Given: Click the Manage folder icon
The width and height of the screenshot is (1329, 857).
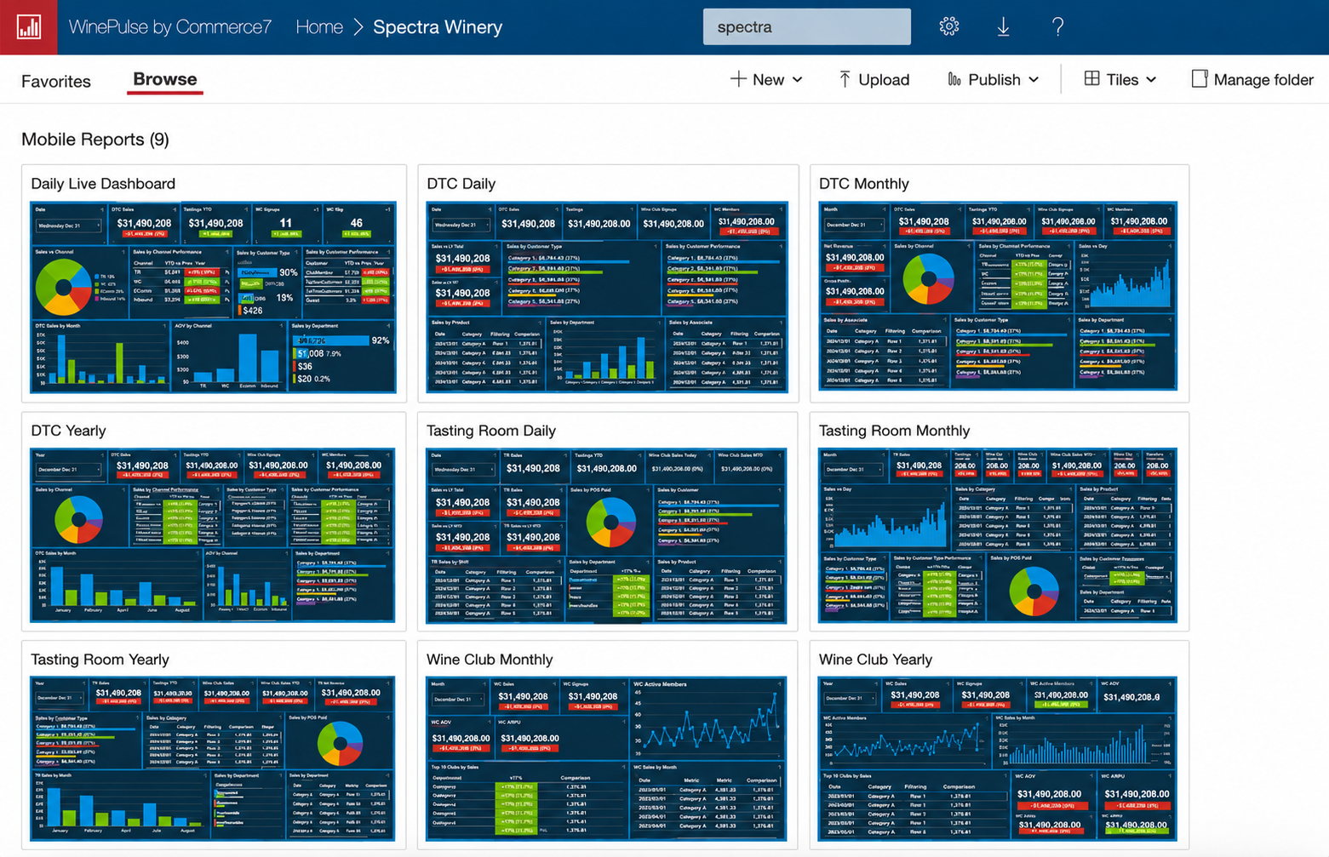Looking at the screenshot, I should [x=1200, y=79].
